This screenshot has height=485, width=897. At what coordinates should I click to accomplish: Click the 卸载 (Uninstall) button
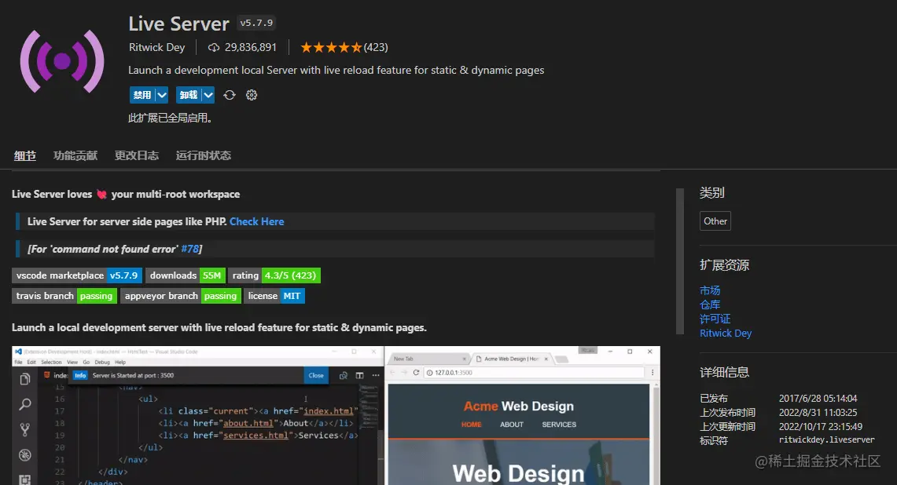[188, 95]
